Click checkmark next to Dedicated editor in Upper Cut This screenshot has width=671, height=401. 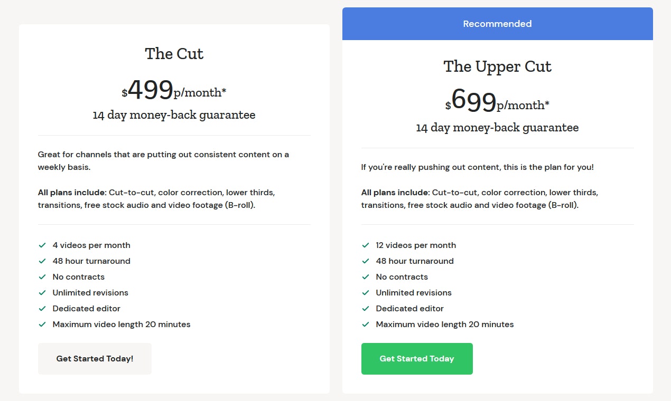coord(366,309)
